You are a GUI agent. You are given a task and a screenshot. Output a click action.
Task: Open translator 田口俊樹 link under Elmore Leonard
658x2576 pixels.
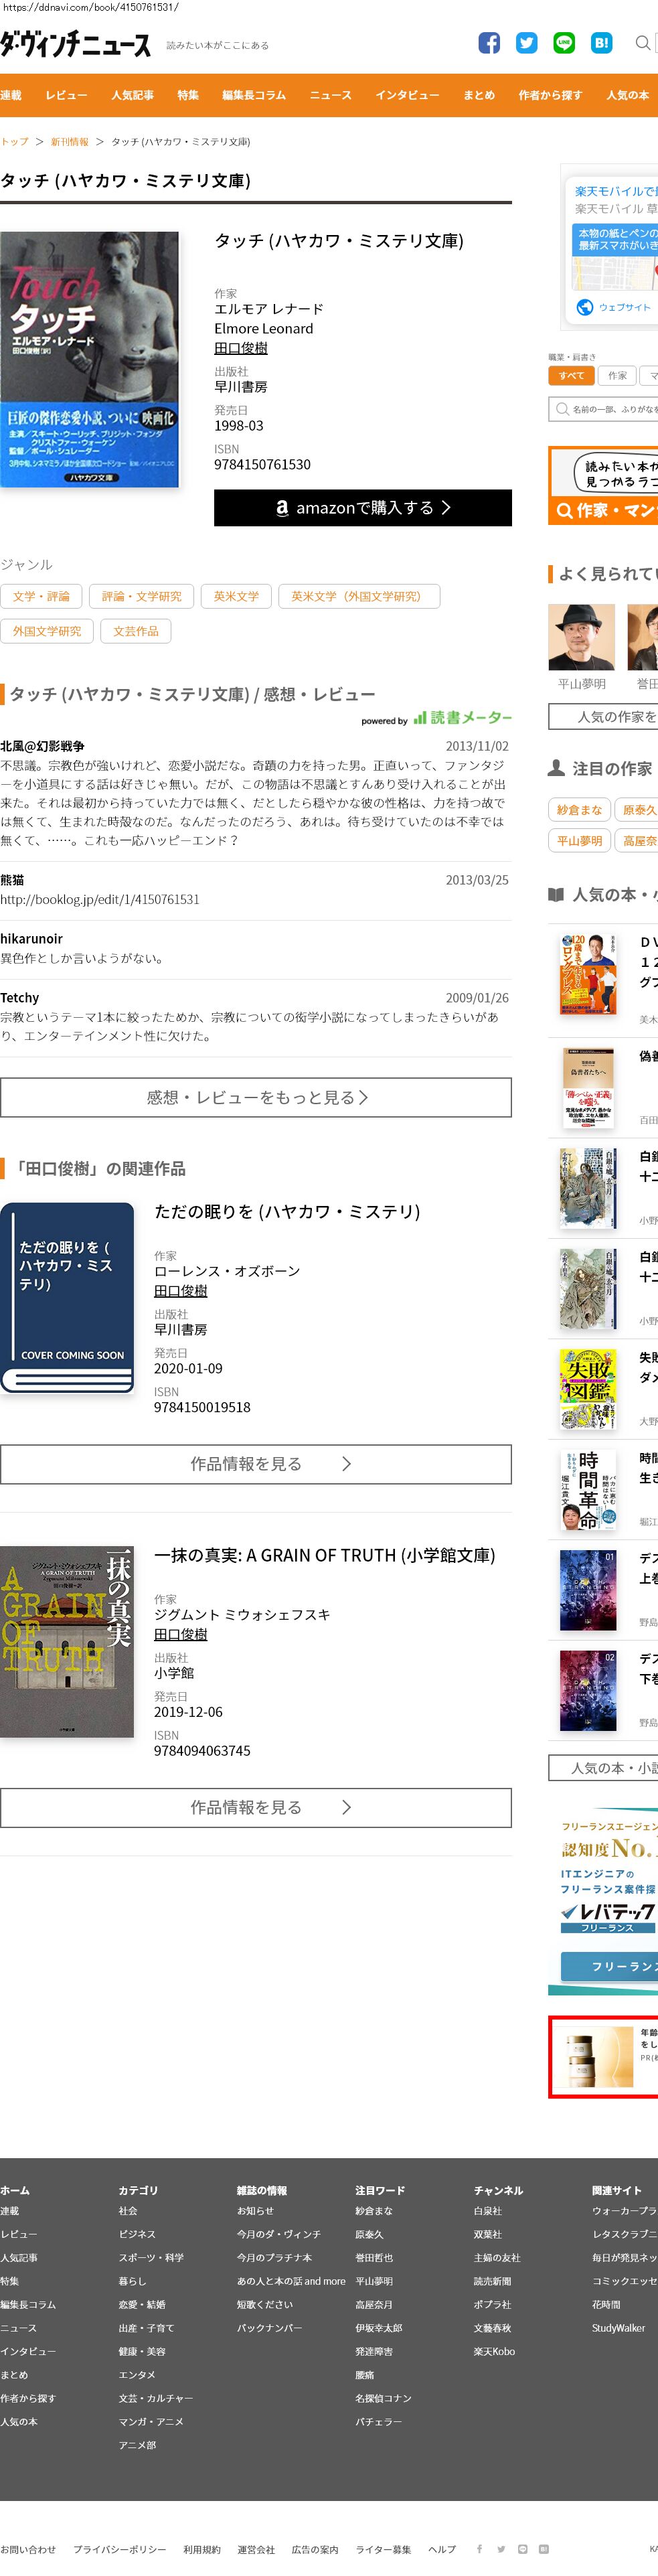(241, 347)
